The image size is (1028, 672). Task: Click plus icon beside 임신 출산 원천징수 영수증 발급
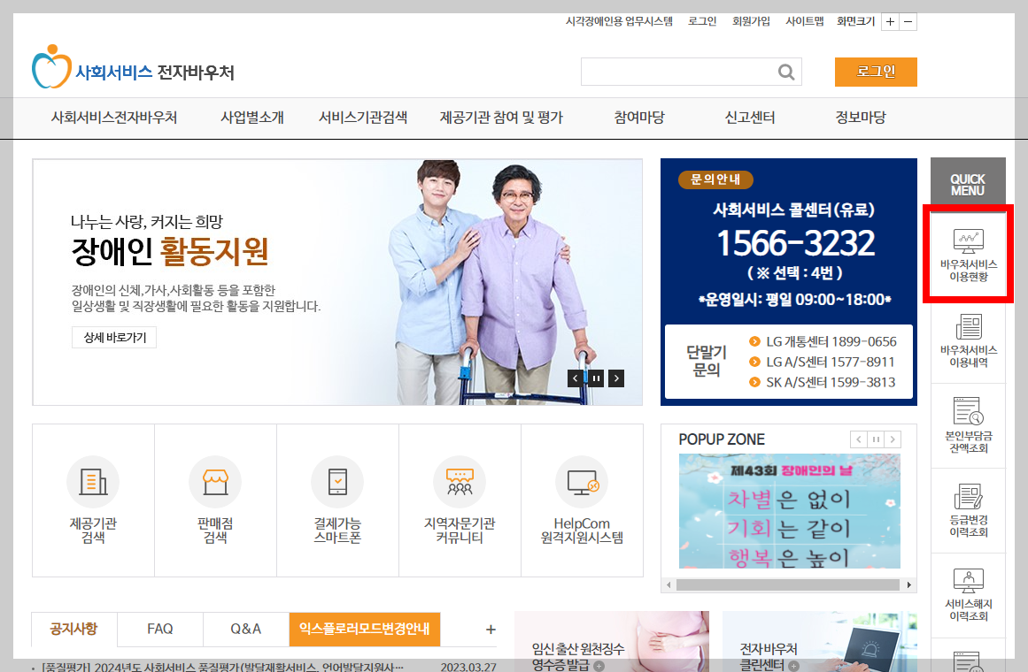click(x=599, y=666)
